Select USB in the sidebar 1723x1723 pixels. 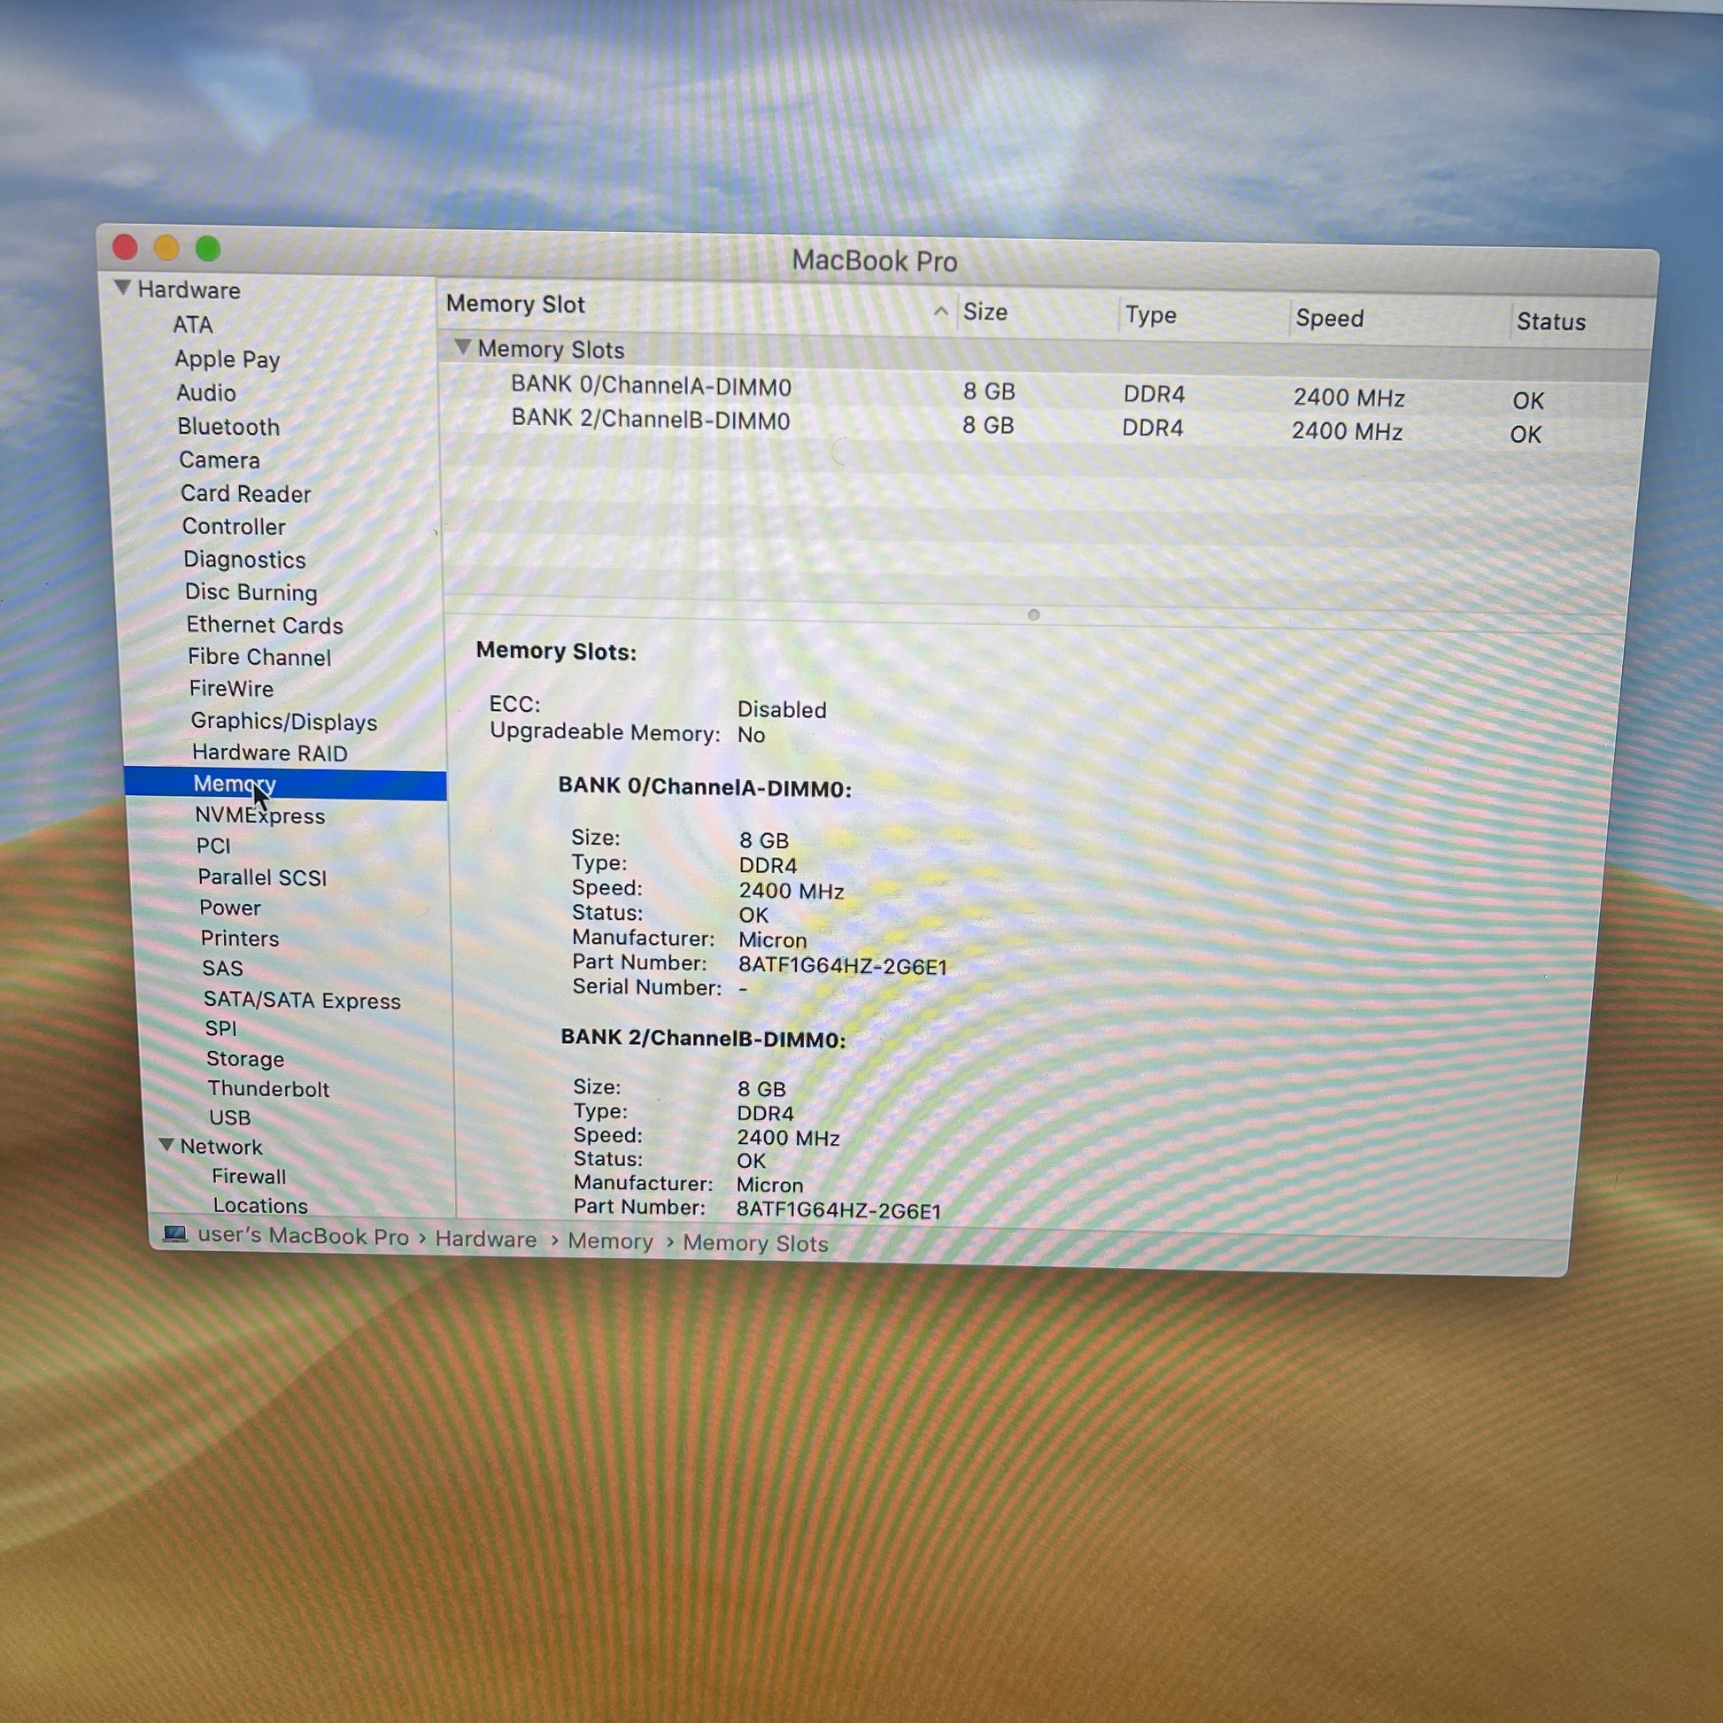(x=229, y=1117)
